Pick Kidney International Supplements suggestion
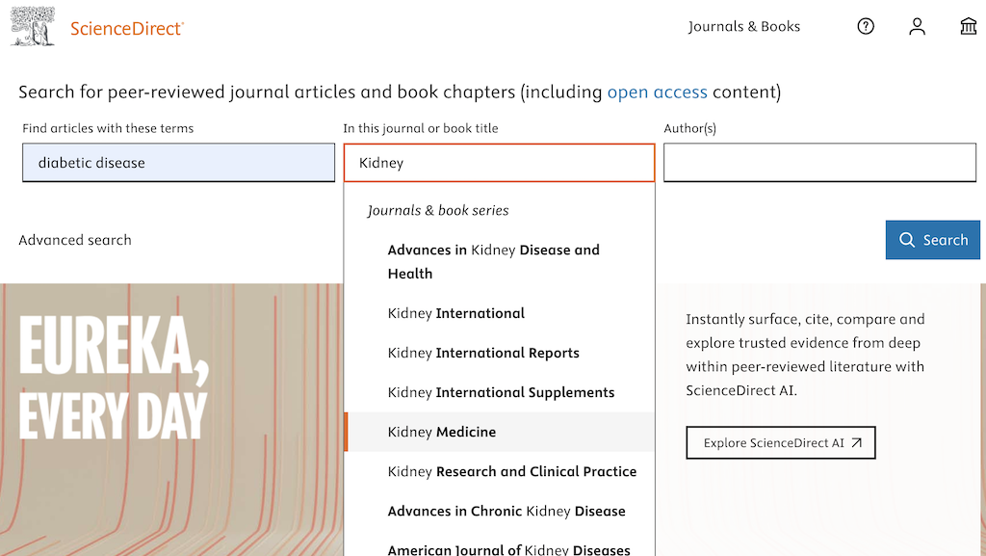The height and width of the screenshot is (556, 986). [x=501, y=392]
